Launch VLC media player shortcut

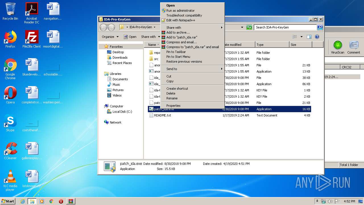pyautogui.click(x=10, y=181)
